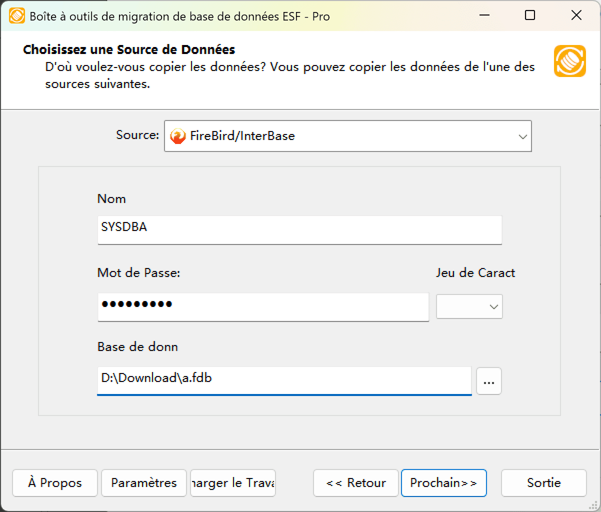Click Charger le Travail button
Screen dimensions: 601x512
[232, 483]
